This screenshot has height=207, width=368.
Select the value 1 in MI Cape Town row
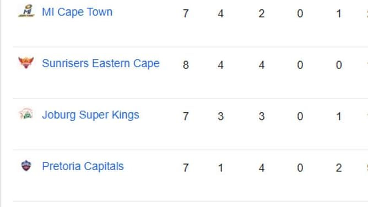[x=339, y=14]
